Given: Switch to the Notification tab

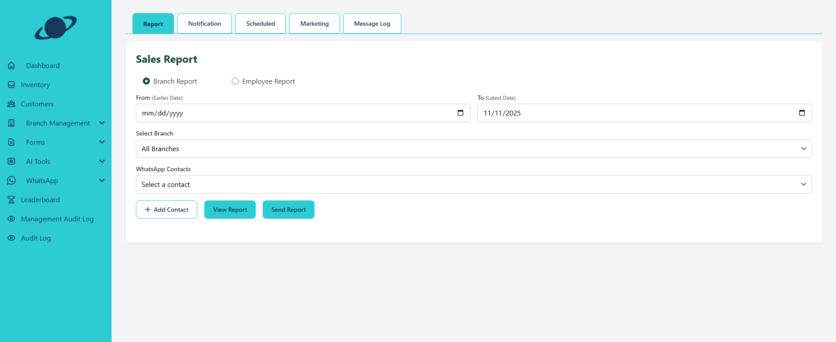Looking at the screenshot, I should [x=204, y=24].
